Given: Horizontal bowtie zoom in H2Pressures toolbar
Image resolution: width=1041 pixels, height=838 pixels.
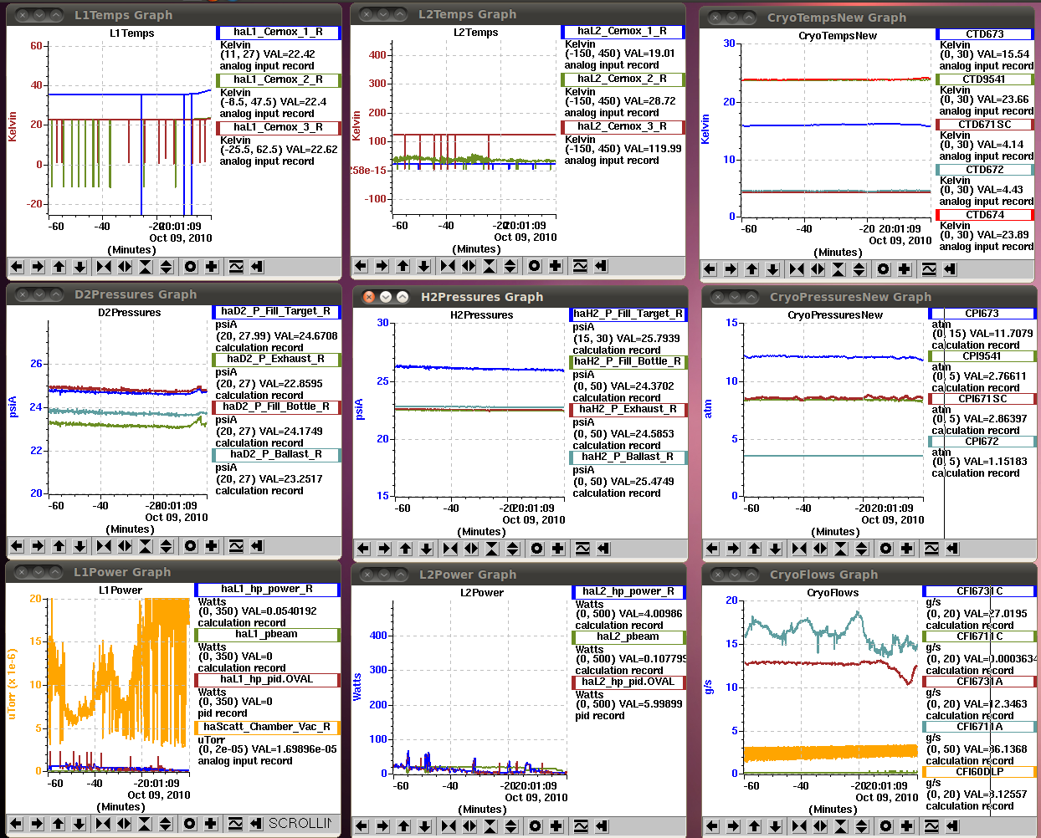Looking at the screenshot, I should click(x=450, y=549).
